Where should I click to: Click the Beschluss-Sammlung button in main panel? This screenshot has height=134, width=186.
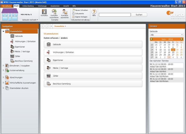pos(93,84)
